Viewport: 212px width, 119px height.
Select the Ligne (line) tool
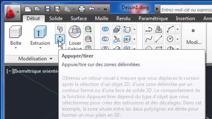[x=159, y=39]
